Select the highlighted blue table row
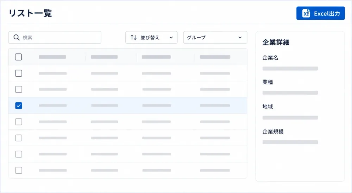The height and width of the screenshot is (193, 352). [128, 105]
